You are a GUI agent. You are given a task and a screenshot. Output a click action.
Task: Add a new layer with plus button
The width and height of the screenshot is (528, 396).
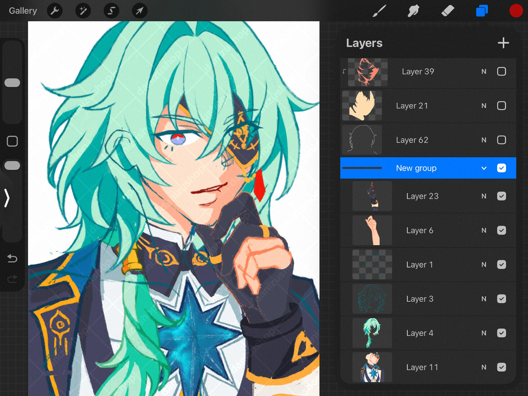503,43
